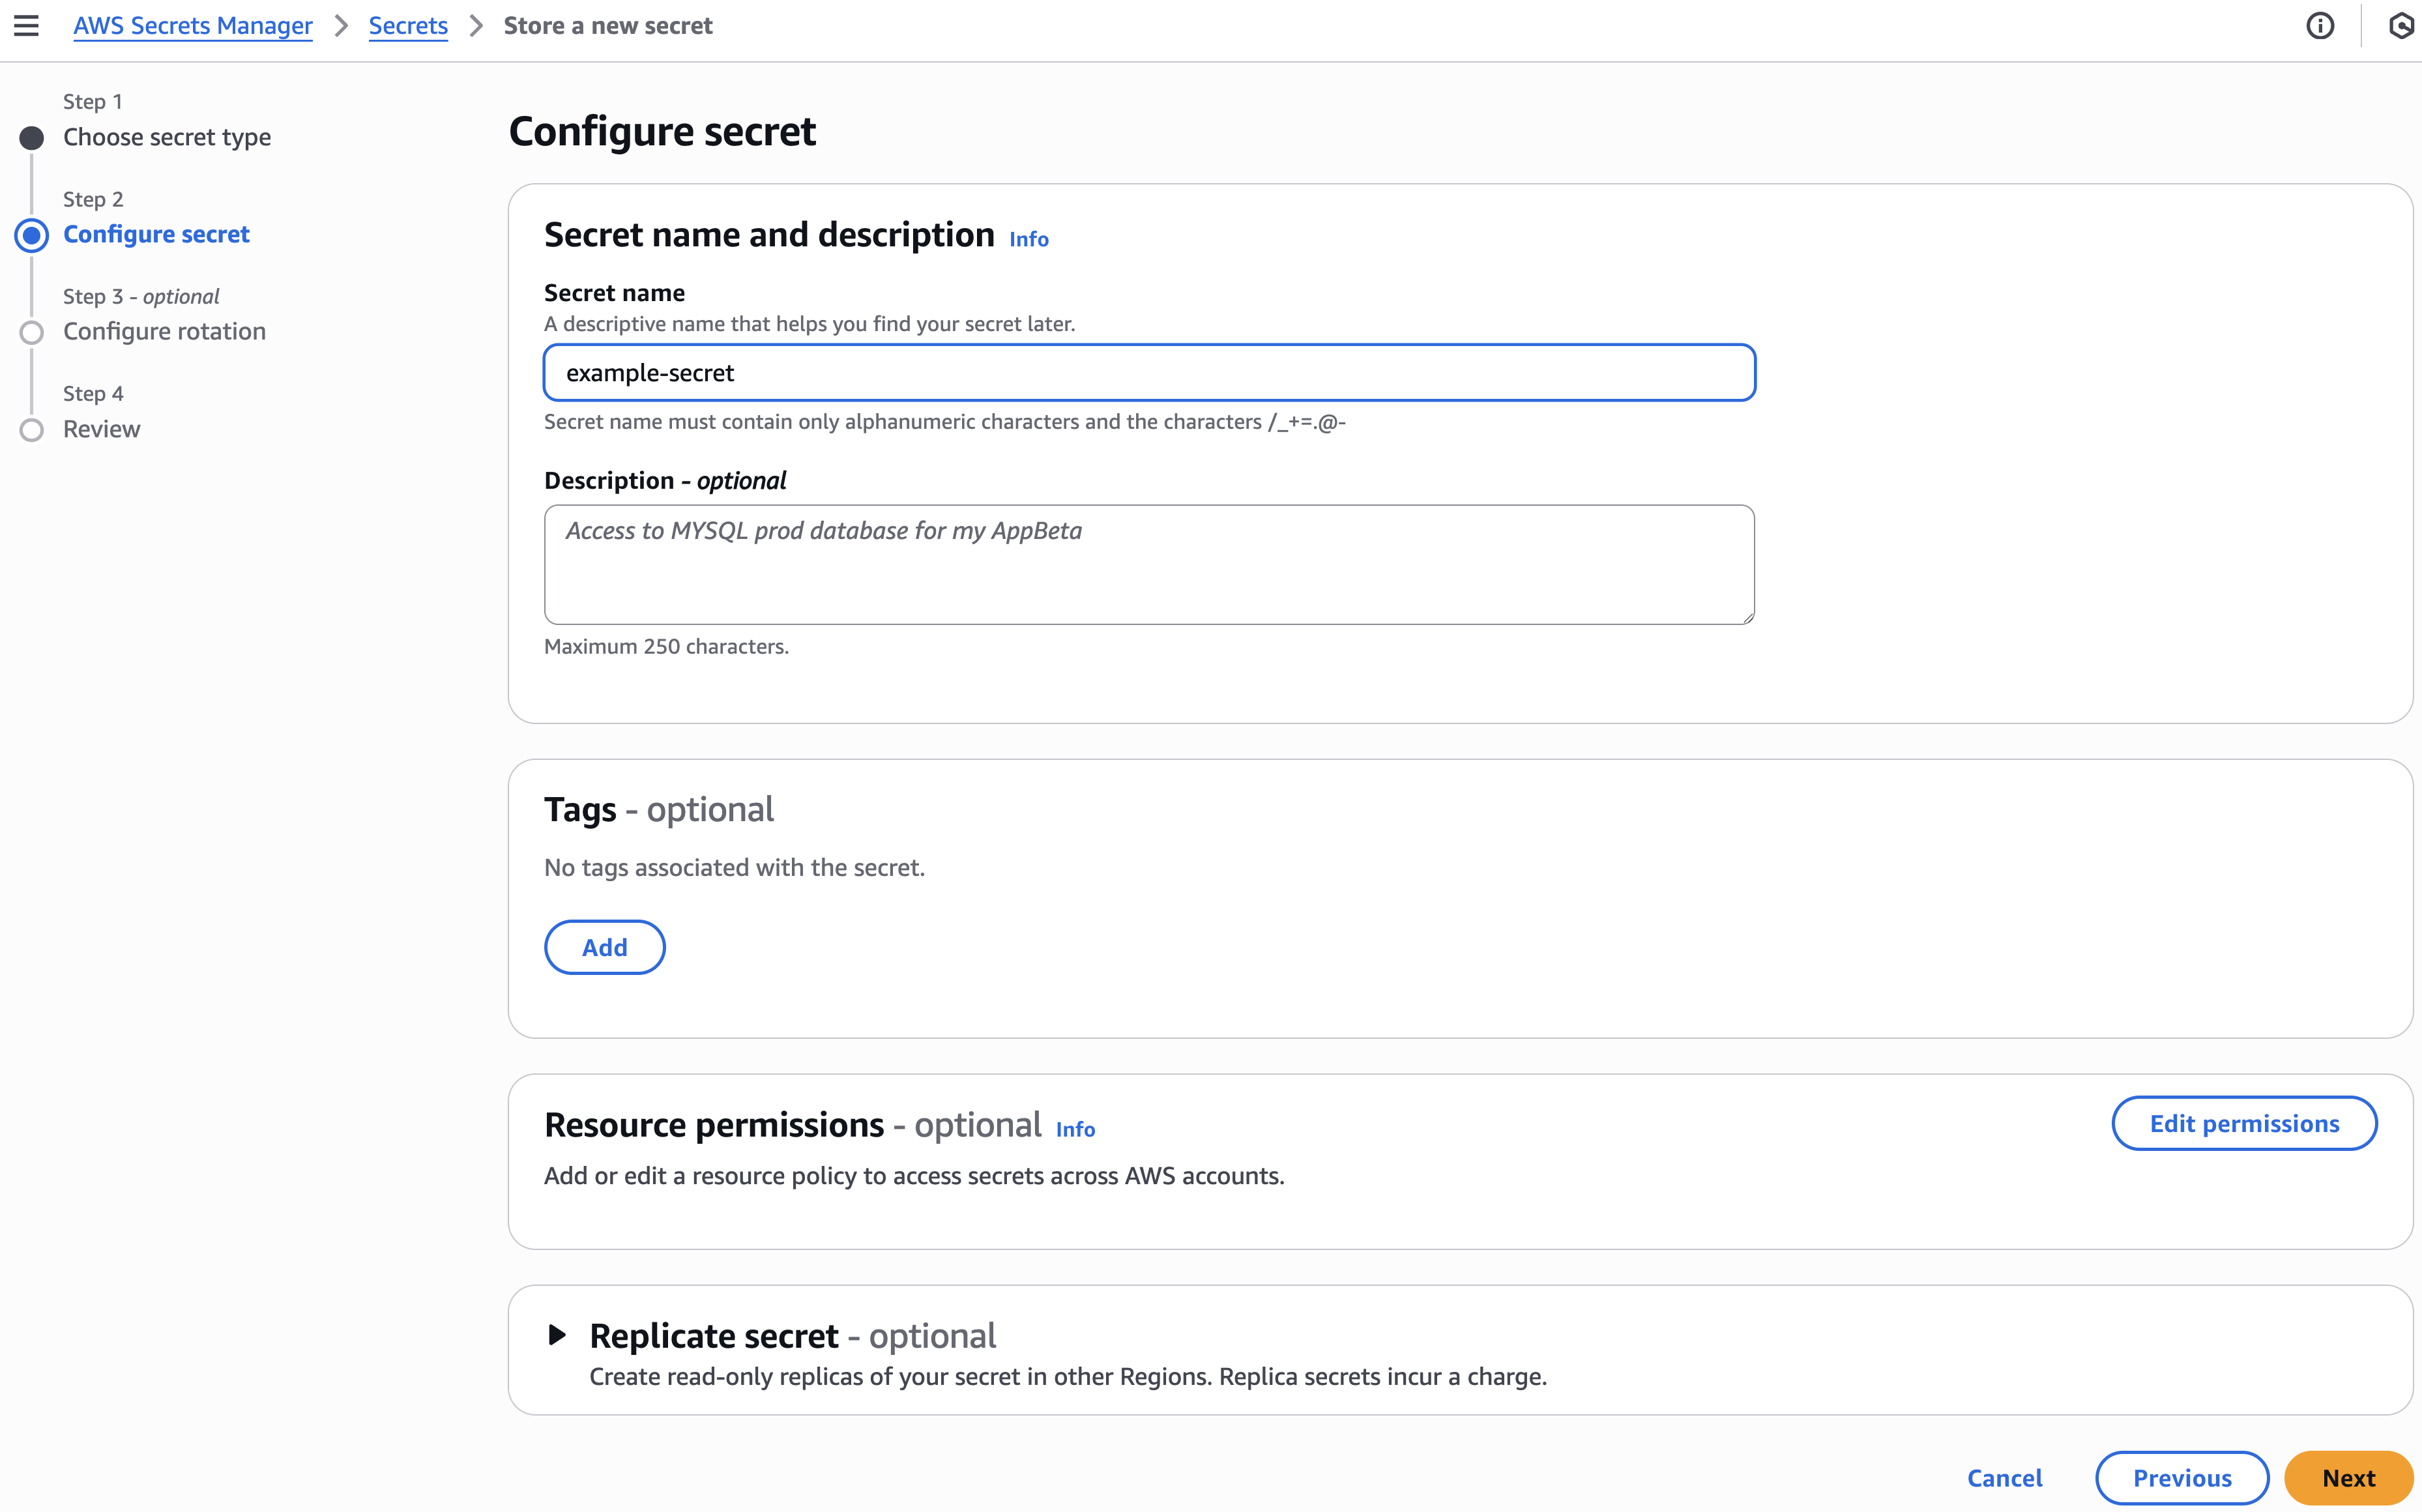
Task: Open the hamburger navigation menu
Action: click(27, 26)
